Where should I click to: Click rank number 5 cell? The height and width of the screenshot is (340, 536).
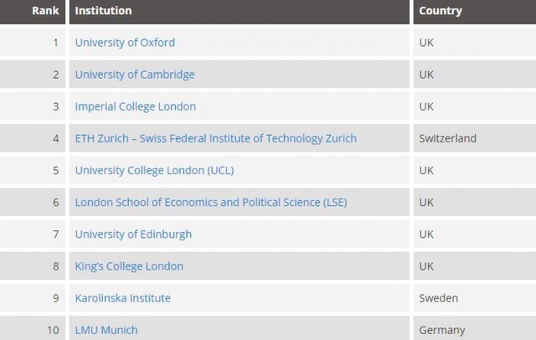(33, 171)
